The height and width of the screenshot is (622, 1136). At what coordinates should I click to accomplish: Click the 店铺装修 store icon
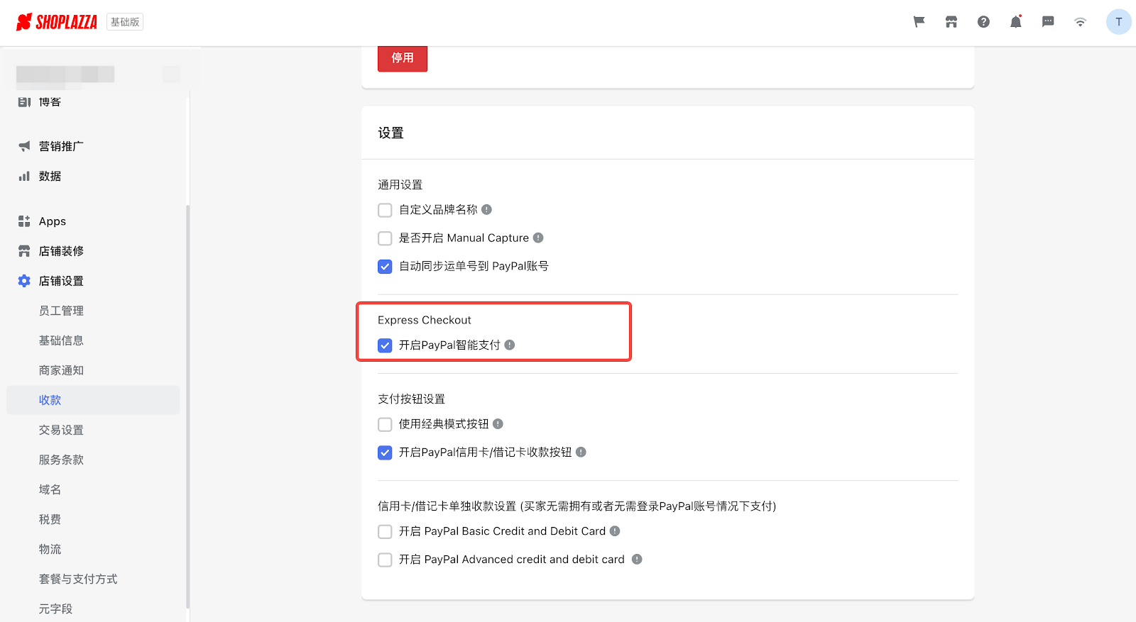pyautogui.click(x=24, y=251)
